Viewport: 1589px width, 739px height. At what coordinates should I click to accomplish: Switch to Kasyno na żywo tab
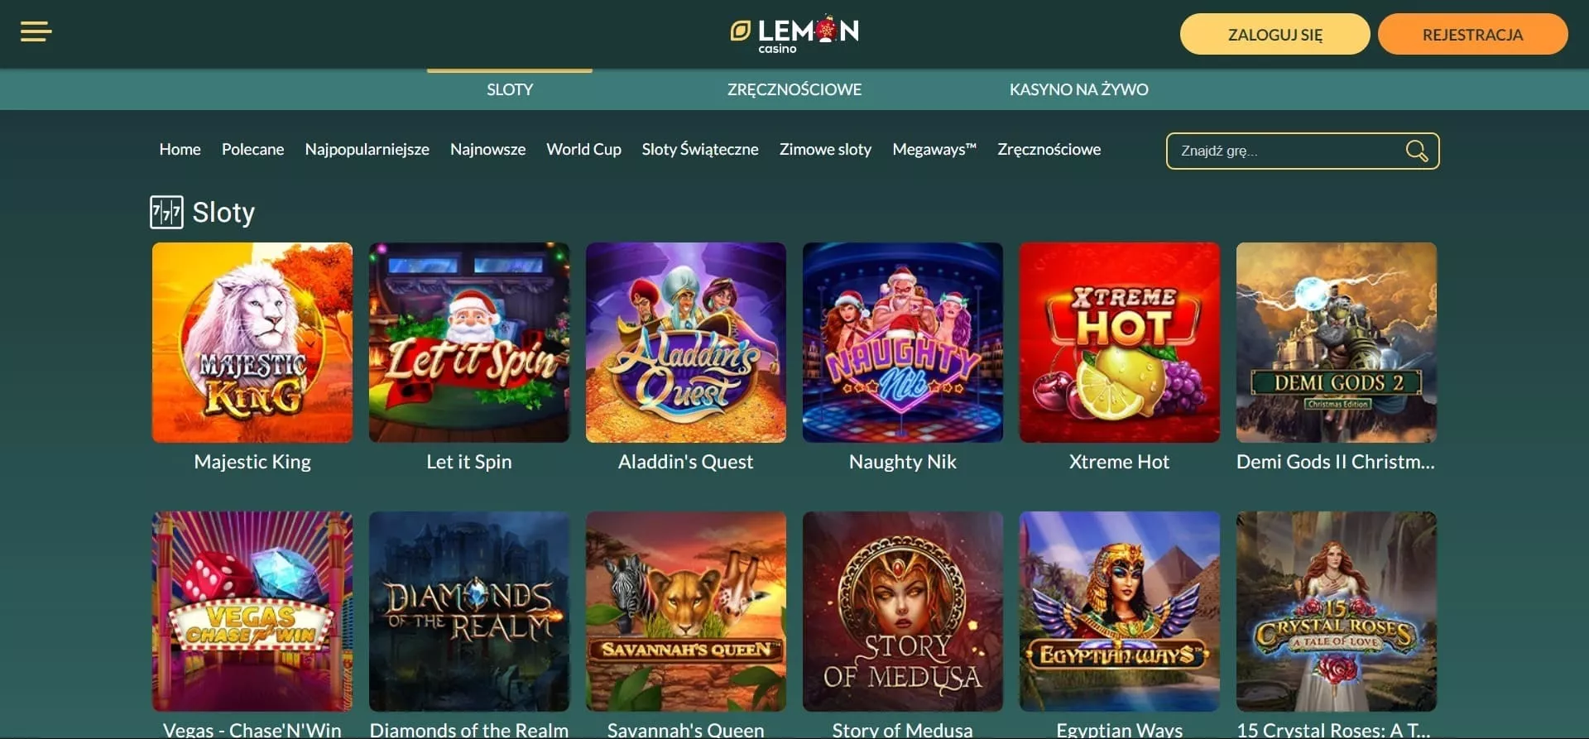point(1078,89)
